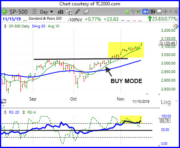Click the +23.83 net change value
Viewport: 180px width, 148px height.
(111, 19)
